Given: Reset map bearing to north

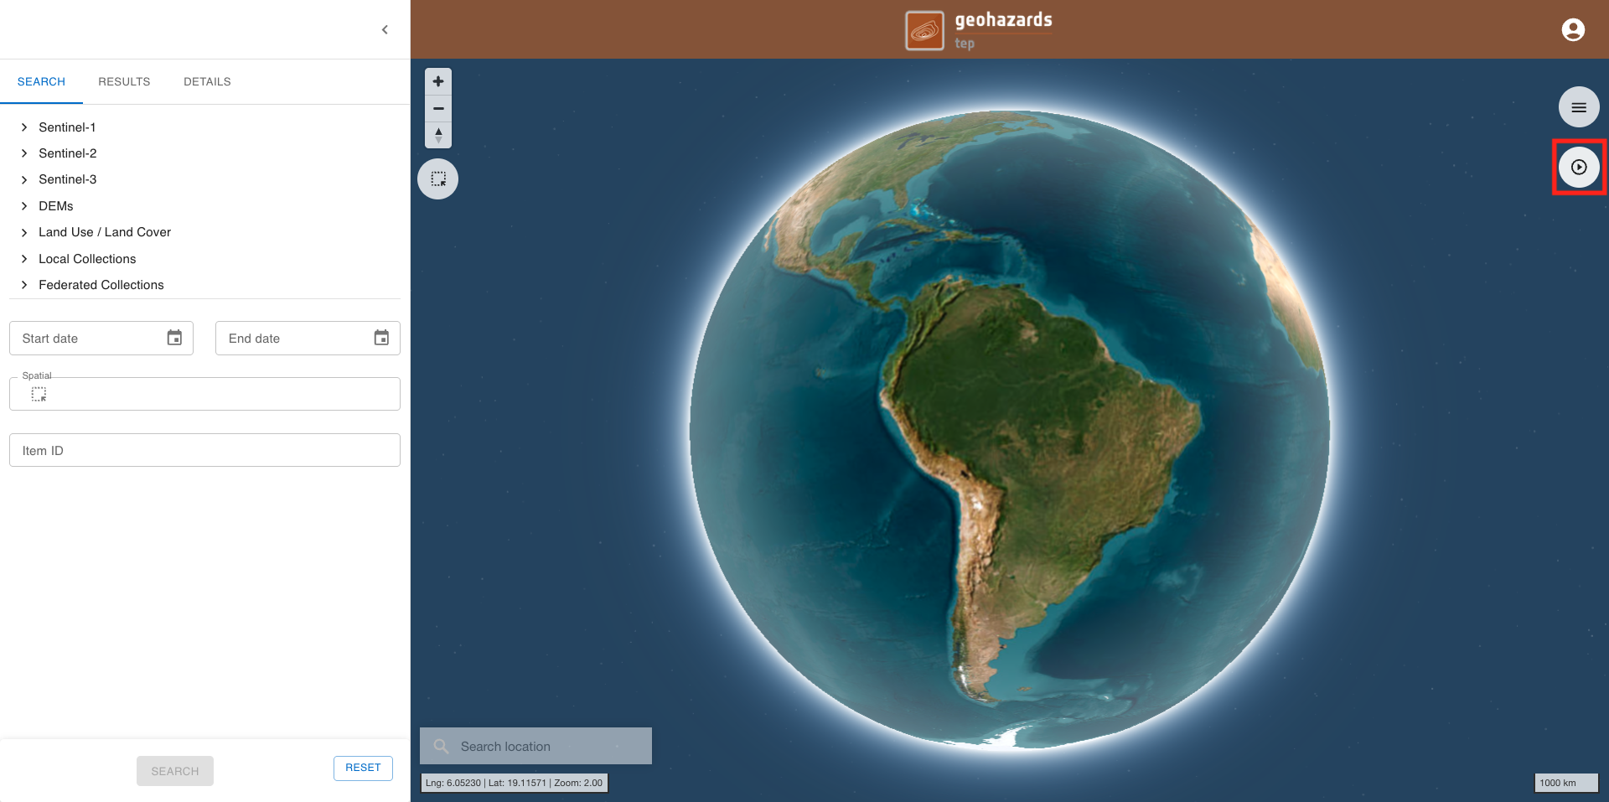Looking at the screenshot, I should point(438,135).
